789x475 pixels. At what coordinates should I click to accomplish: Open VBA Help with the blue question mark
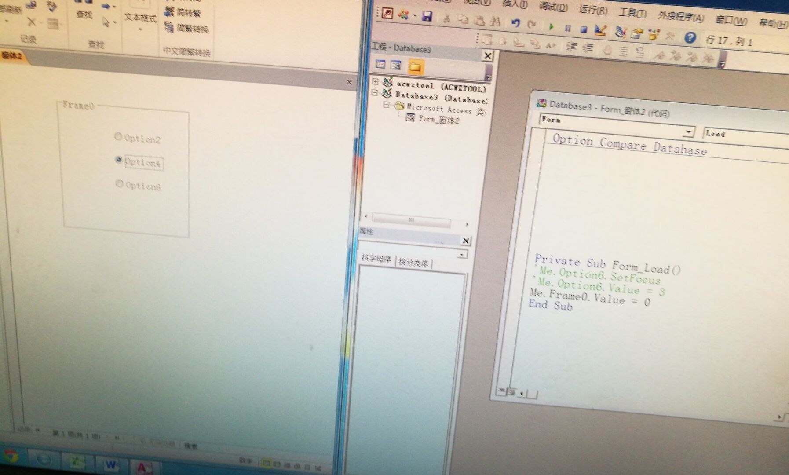(690, 37)
